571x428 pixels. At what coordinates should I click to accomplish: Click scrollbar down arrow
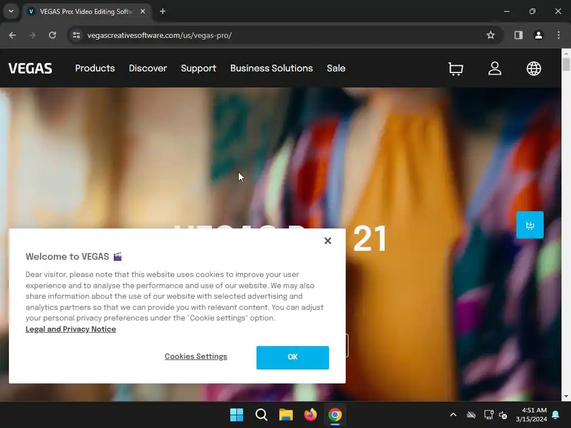[566, 396]
